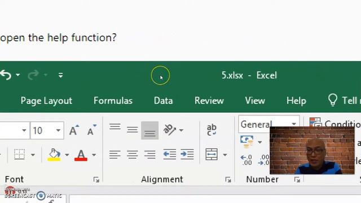Image resolution: width=361 pixels, height=203 pixels.
Task: Open the Orientation dropdown arrow
Action: [181, 130]
